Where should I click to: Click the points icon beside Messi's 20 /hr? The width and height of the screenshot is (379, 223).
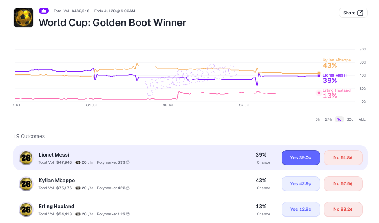pyautogui.click(x=78, y=162)
